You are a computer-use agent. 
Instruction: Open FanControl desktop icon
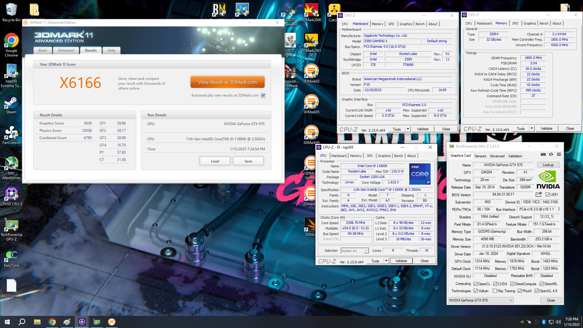click(12, 135)
